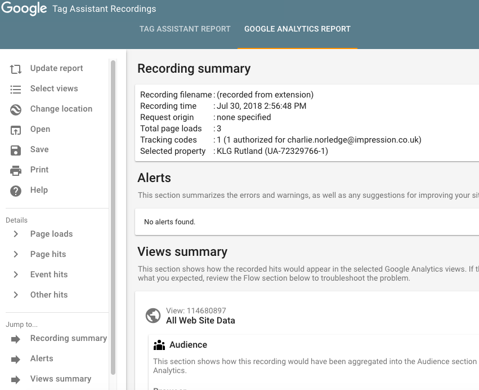Click the arrow icon beside Recording summary

(x=16, y=339)
